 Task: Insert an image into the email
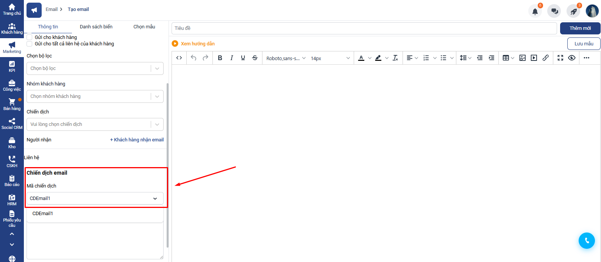tap(522, 58)
